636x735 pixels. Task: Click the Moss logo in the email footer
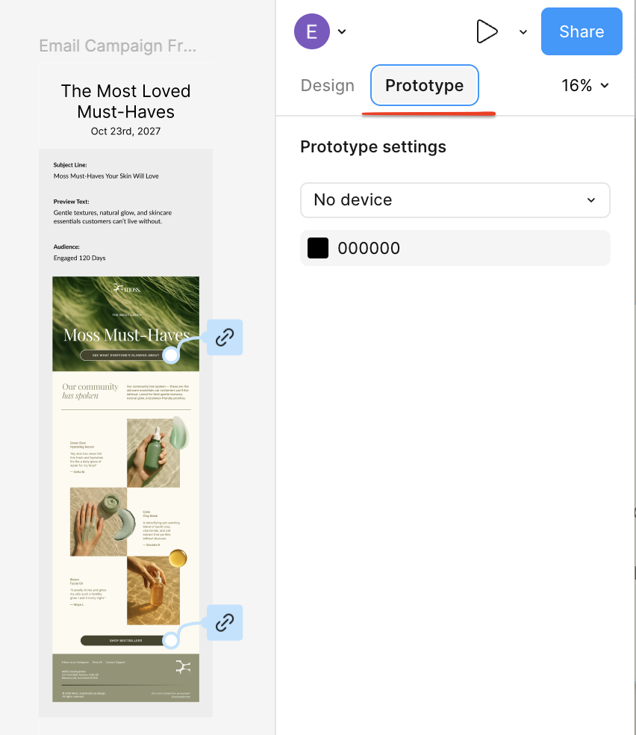click(184, 667)
